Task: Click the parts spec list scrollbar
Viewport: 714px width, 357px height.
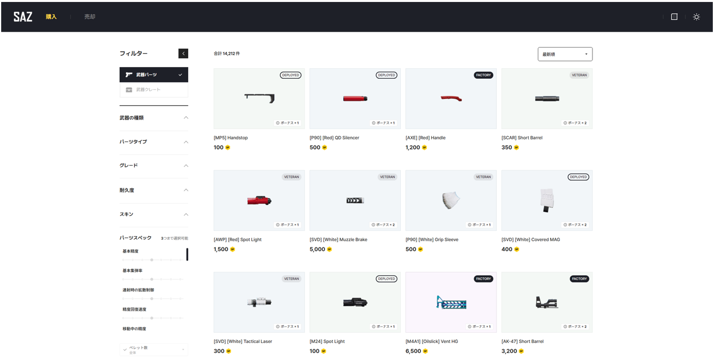Action: (187, 254)
